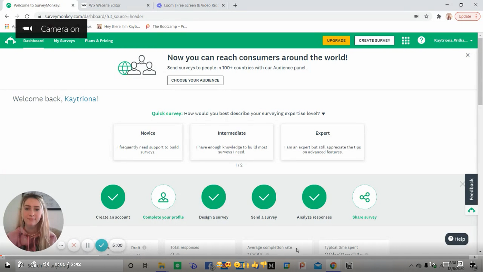483x272 pixels.
Task: Click the SurveyMonkey logo in the navbar
Action: (10, 40)
